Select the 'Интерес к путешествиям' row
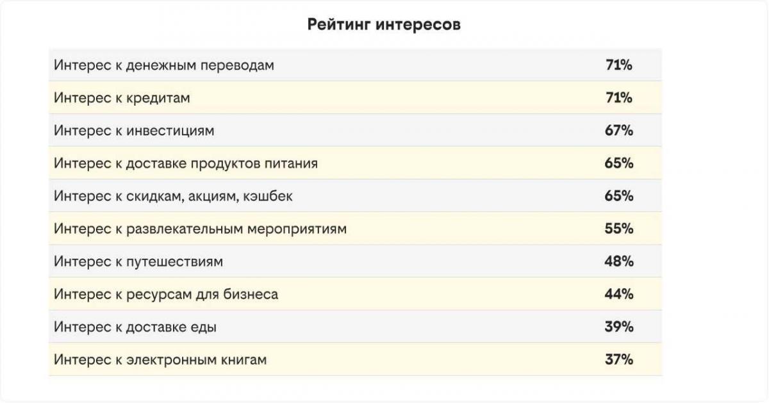The width and height of the screenshot is (769, 403). pos(355,261)
